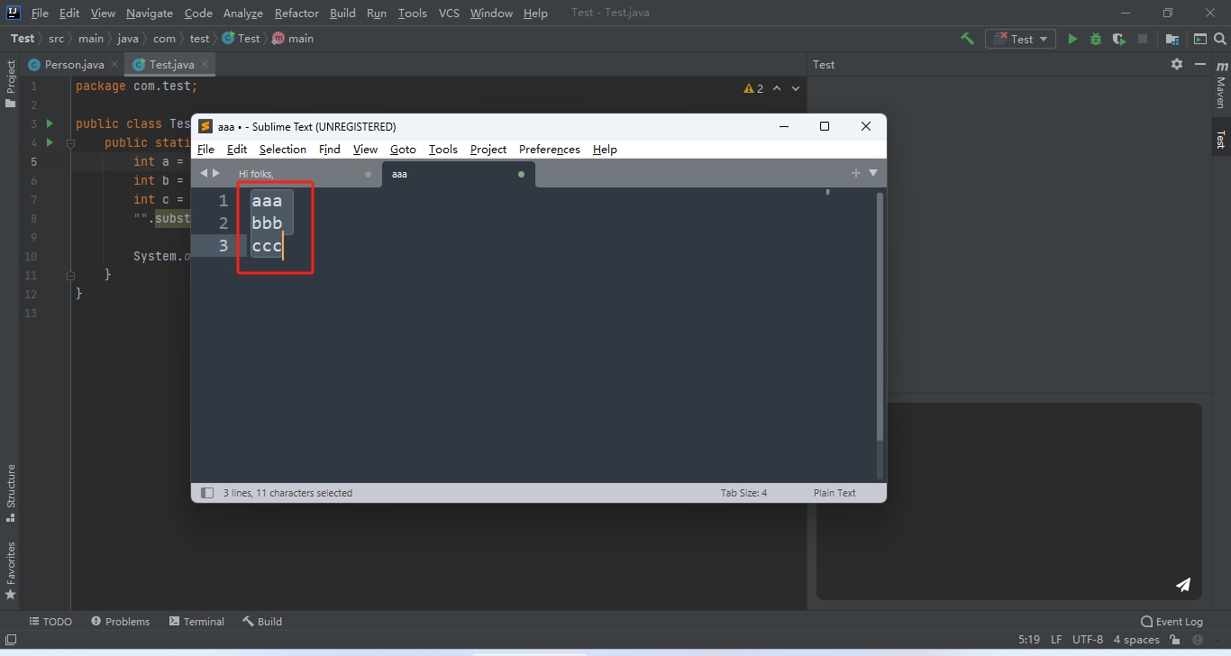Screen dimensions: 1231x656
Task: Open the Sublime Text tab list dropdown
Action: 873,173
